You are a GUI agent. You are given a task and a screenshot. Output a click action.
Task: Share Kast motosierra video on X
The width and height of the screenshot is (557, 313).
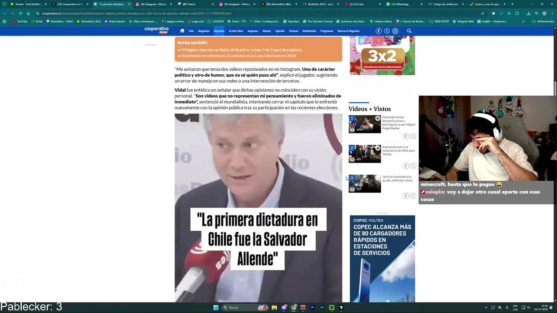(413, 166)
